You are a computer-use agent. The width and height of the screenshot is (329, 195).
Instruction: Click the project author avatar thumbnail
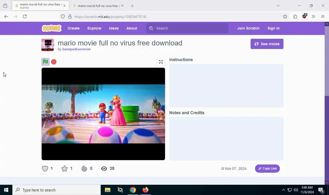[48, 45]
